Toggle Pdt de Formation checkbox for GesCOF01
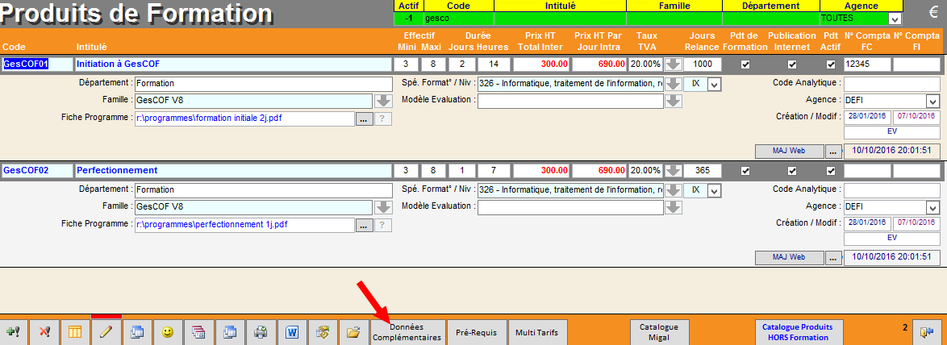 click(x=745, y=64)
